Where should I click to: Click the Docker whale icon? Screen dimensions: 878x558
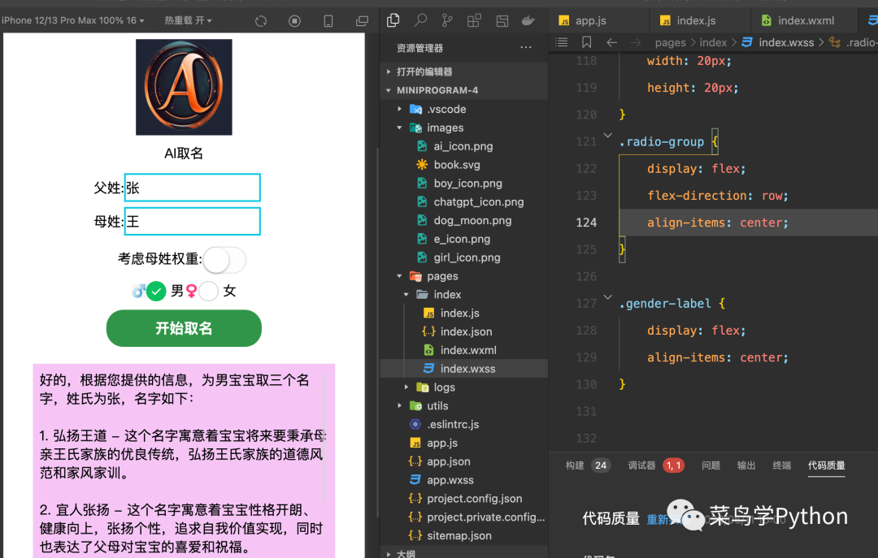pos(528,21)
